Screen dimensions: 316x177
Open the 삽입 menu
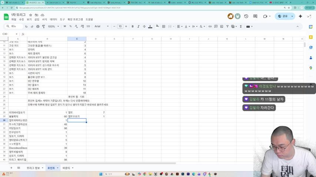coord(37,20)
